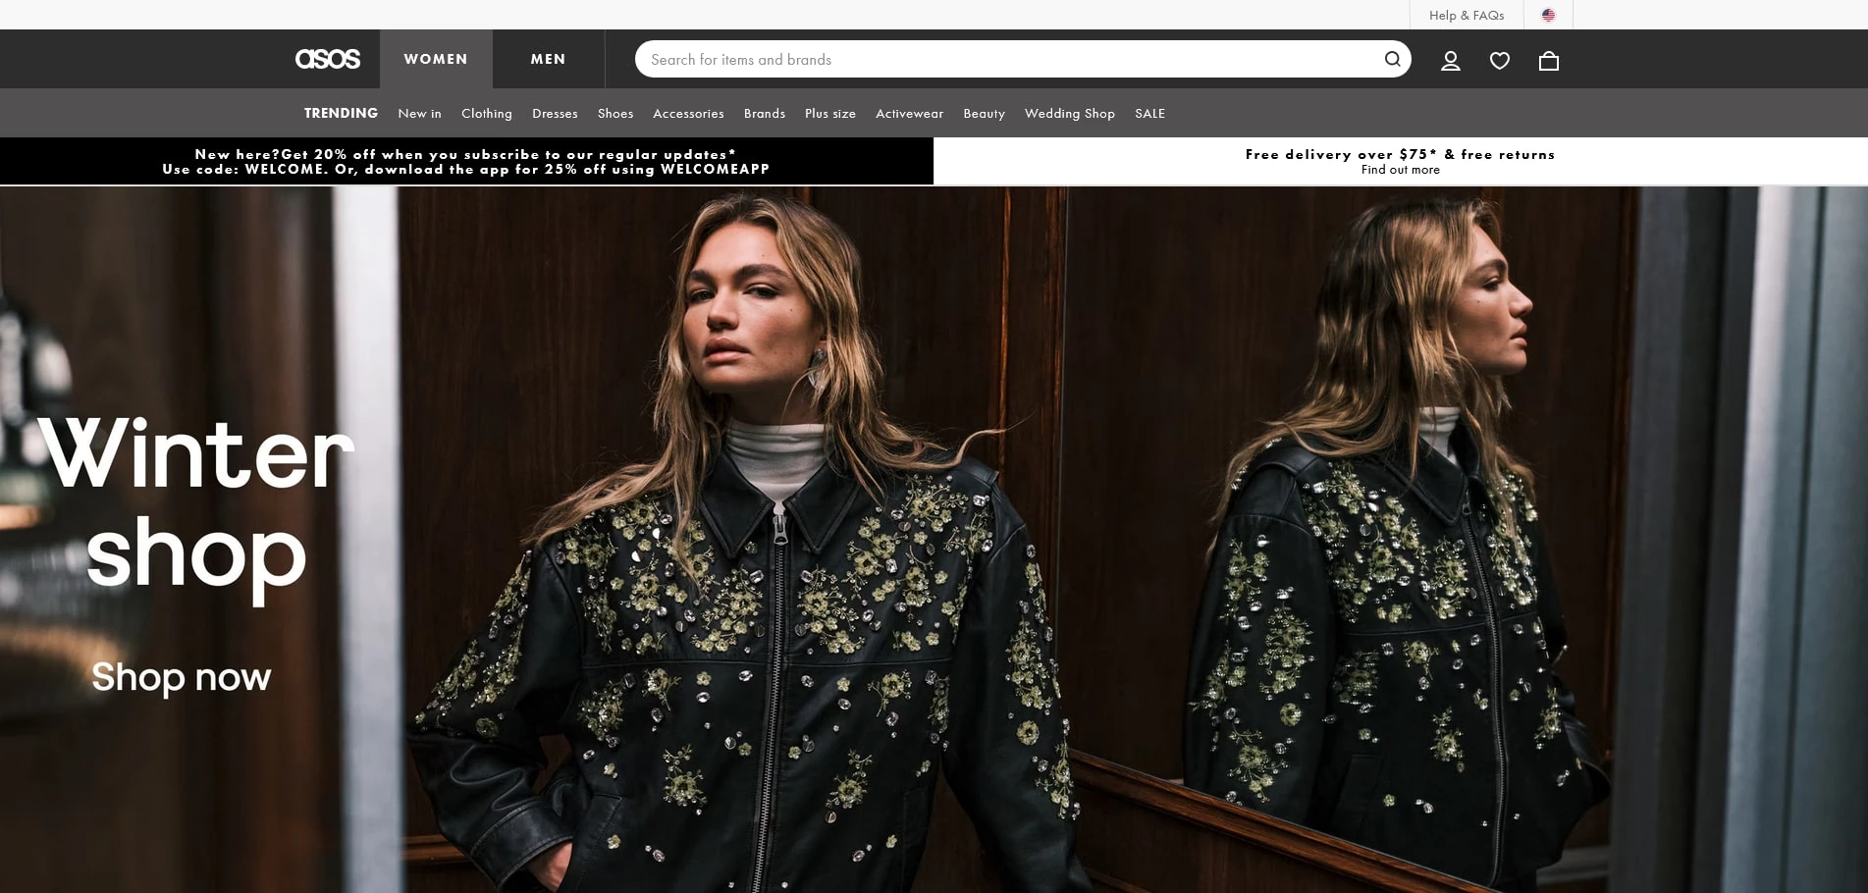
Task: Open the Activewear category
Action: [x=909, y=113]
